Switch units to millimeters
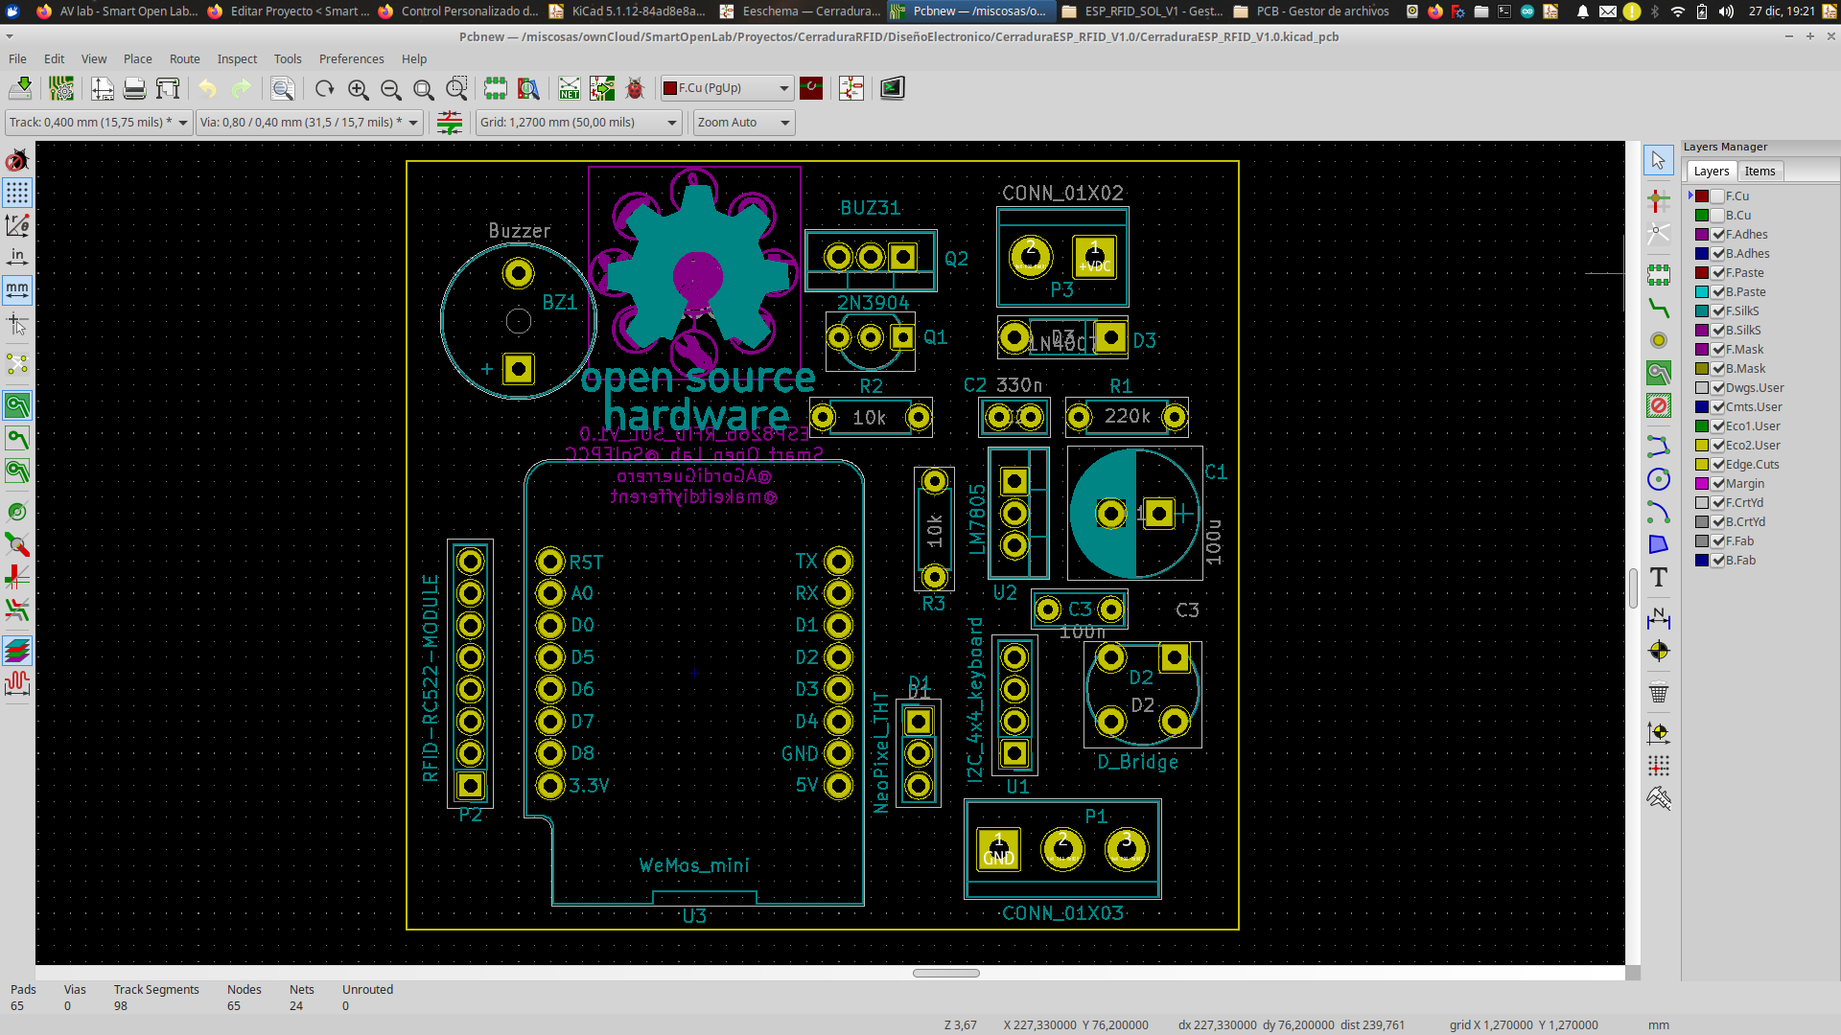1841x1035 pixels. click(x=17, y=289)
